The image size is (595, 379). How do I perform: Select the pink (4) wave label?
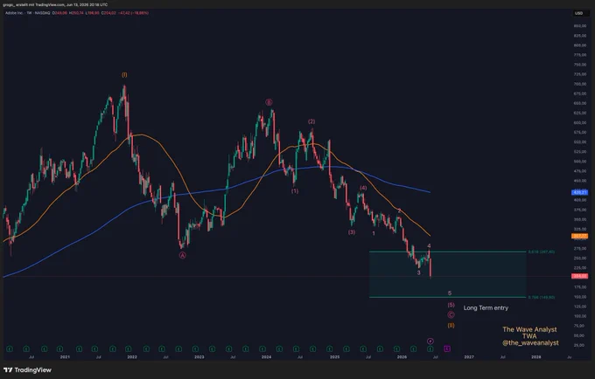coord(363,188)
